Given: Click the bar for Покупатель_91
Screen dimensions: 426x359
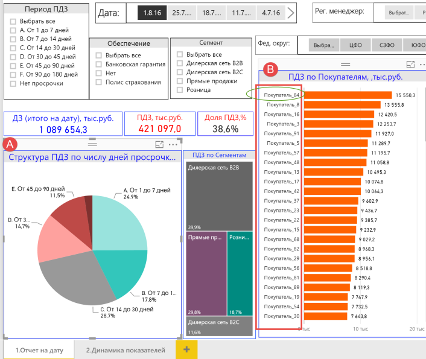Looking at the screenshot, I should 337,134.
